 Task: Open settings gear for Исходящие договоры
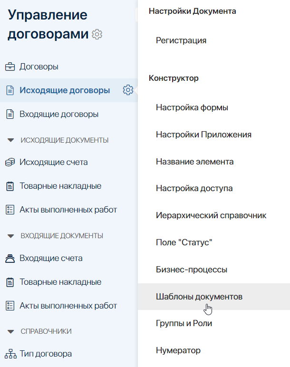pyautogui.click(x=127, y=90)
